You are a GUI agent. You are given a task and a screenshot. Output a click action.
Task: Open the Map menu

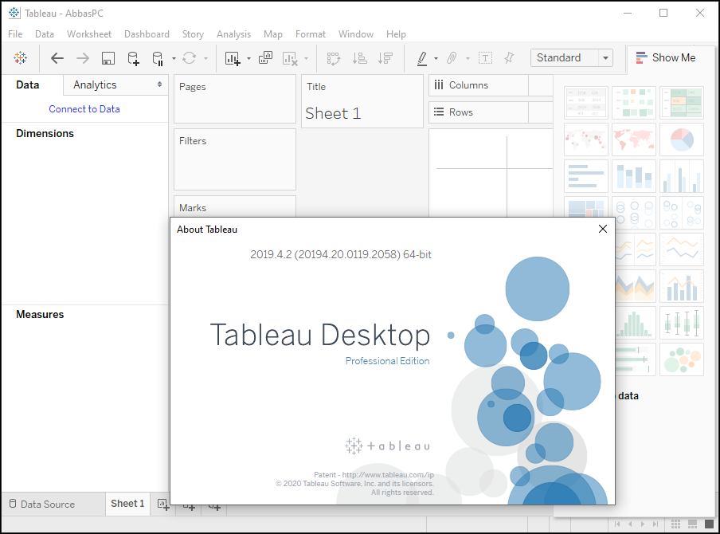tap(272, 34)
